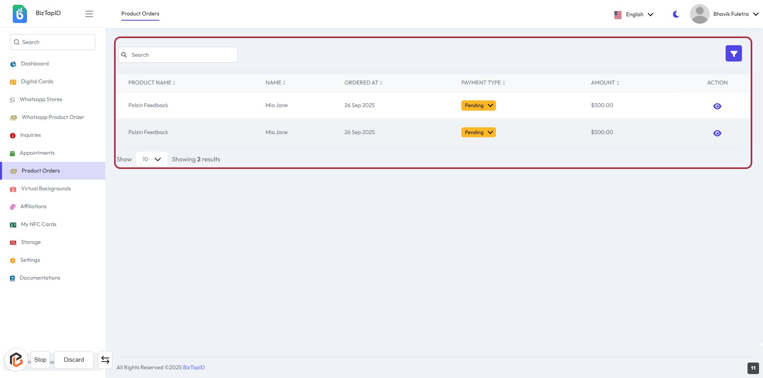Toggle dark mode with the moon icon
Image resolution: width=763 pixels, height=378 pixels.
click(x=676, y=14)
